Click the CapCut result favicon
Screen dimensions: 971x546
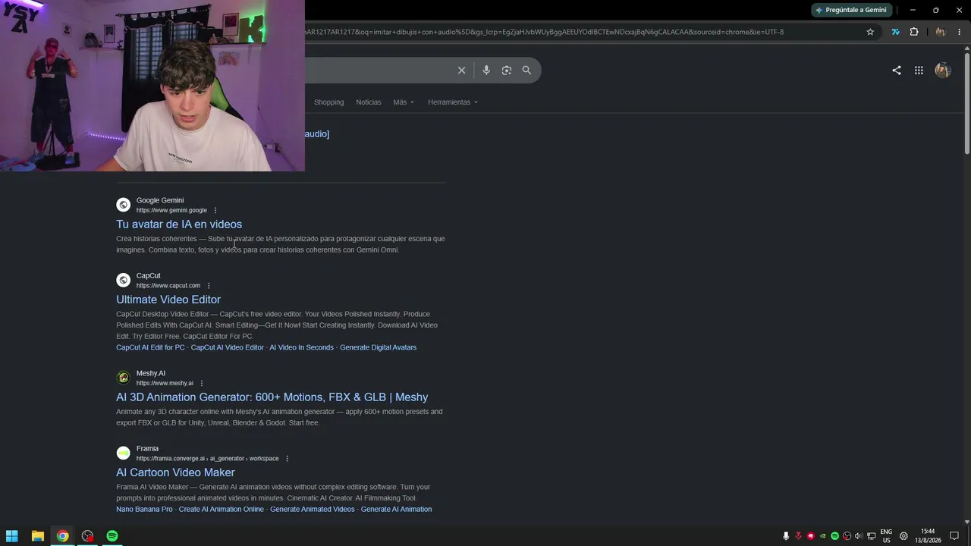[124, 280]
